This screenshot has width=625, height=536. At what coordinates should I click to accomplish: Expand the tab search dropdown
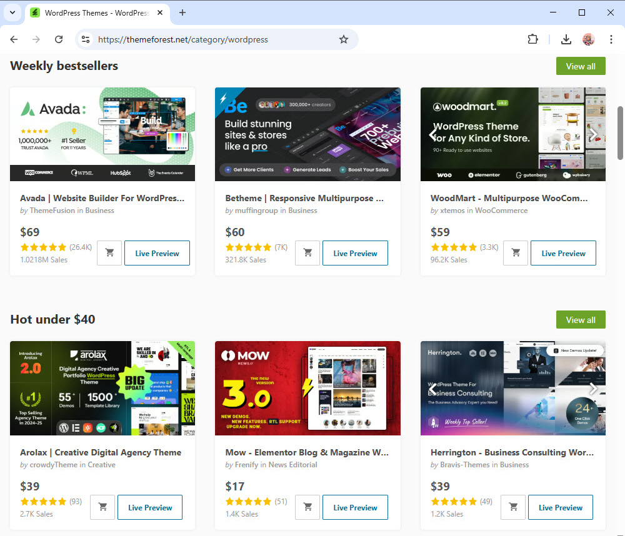tap(12, 12)
